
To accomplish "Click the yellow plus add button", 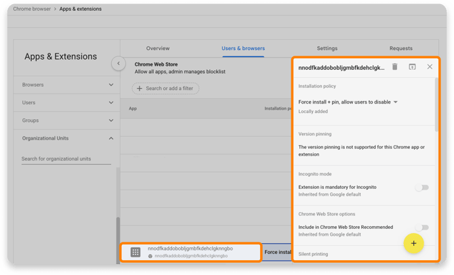I will tap(413, 243).
